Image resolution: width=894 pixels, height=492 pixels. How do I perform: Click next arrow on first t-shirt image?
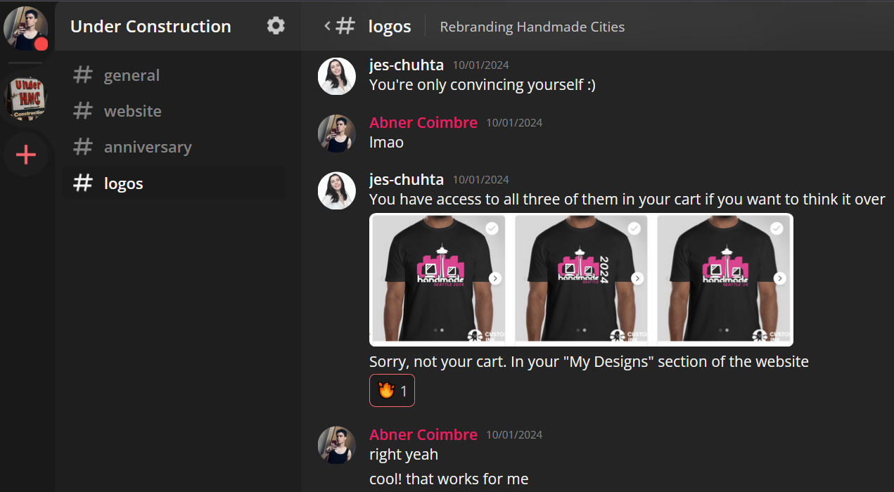(x=495, y=278)
